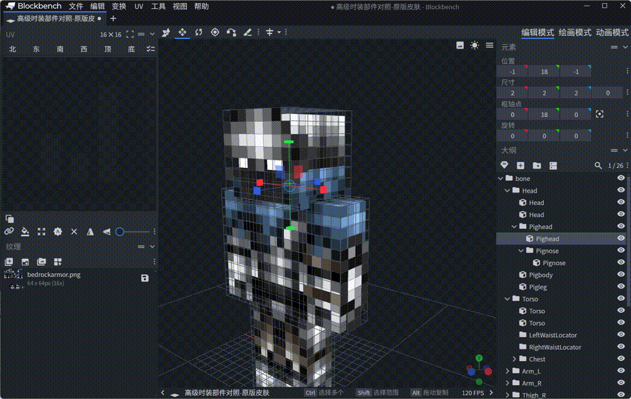This screenshot has width=631, height=399.
Task: Expand the Arm_L group
Action: click(x=508, y=371)
